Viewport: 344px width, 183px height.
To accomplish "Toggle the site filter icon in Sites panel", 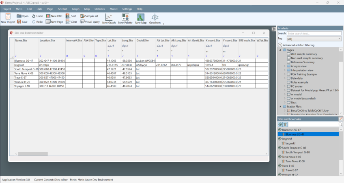I will coord(280,124).
